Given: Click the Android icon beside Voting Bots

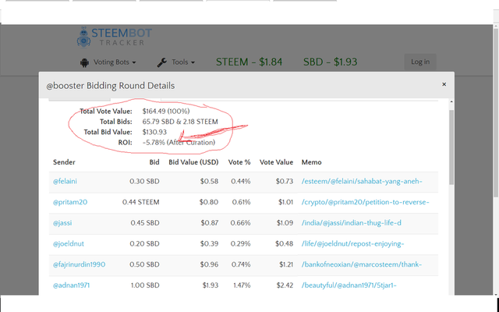Looking at the screenshot, I should click(84, 62).
